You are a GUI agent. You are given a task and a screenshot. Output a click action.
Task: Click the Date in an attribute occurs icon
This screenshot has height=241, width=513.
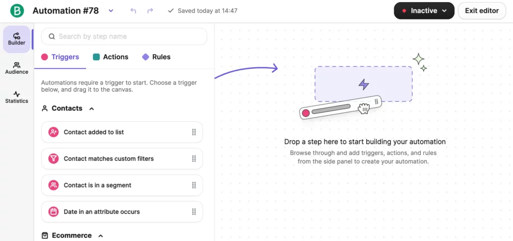point(54,212)
